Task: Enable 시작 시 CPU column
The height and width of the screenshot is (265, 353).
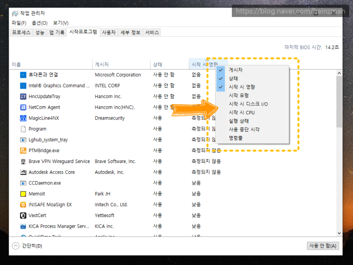Action: click(252, 112)
